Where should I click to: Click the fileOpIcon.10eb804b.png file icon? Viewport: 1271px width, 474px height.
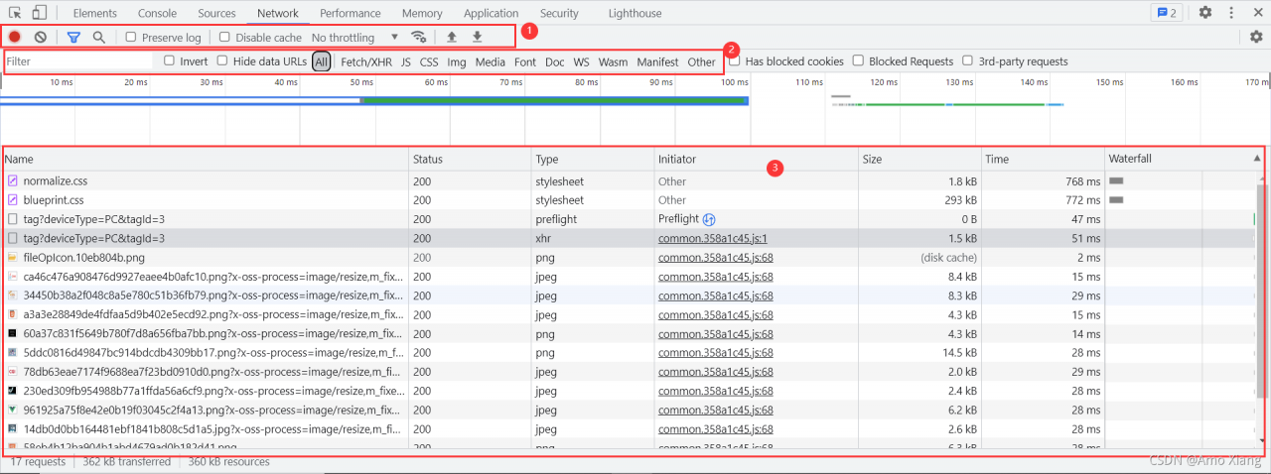13,258
